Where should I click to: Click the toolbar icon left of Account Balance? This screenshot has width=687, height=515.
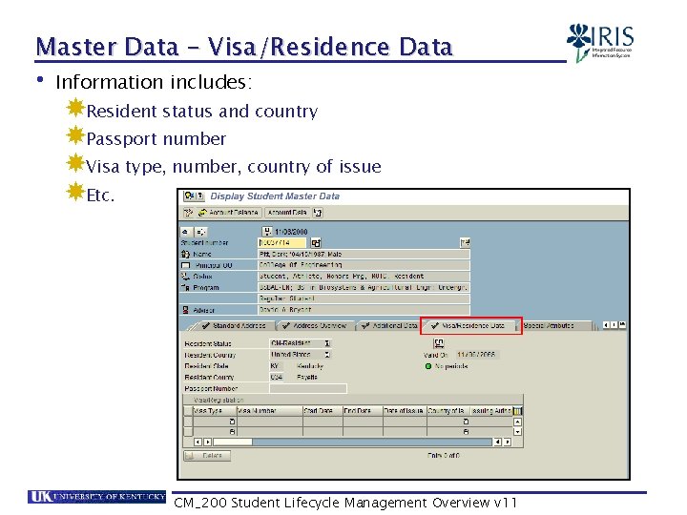[x=188, y=213]
